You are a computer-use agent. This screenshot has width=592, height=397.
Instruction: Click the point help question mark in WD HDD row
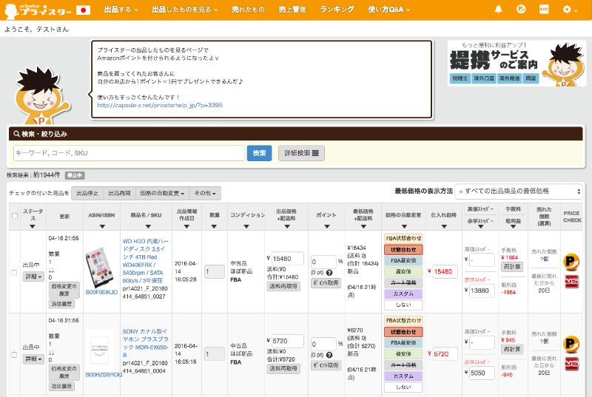(x=329, y=273)
